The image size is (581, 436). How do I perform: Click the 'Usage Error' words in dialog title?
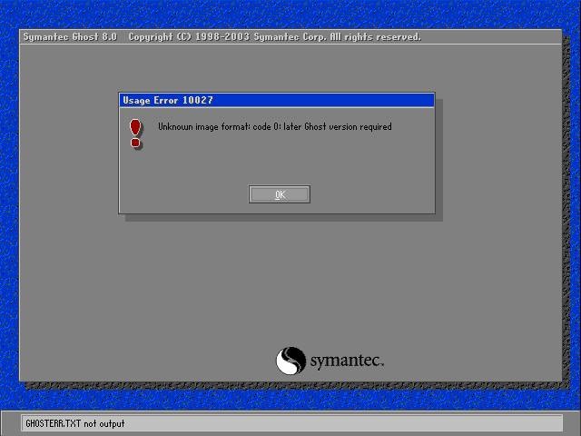click(149, 100)
